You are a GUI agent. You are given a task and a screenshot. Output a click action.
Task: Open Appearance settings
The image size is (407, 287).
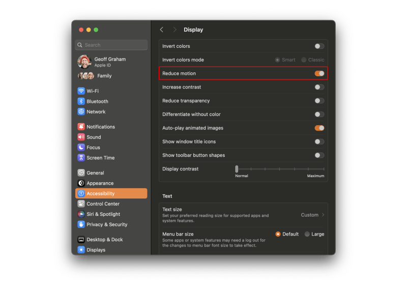(x=111, y=183)
